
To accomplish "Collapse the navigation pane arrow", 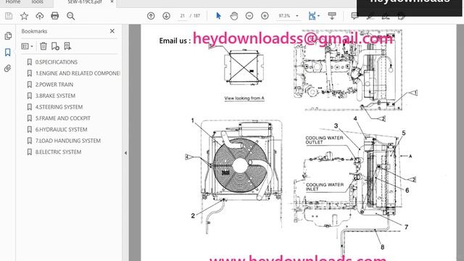I will (125, 153).
